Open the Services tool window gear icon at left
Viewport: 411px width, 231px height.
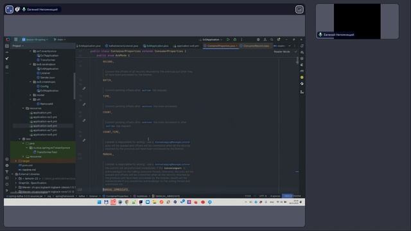(7, 166)
